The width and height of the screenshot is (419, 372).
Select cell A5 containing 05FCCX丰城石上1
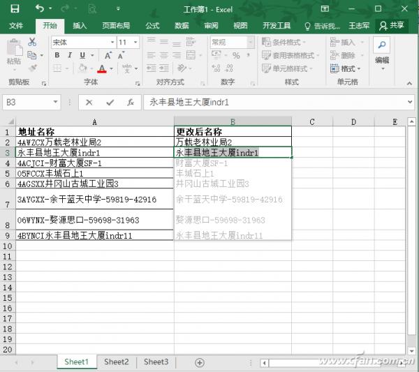point(94,173)
